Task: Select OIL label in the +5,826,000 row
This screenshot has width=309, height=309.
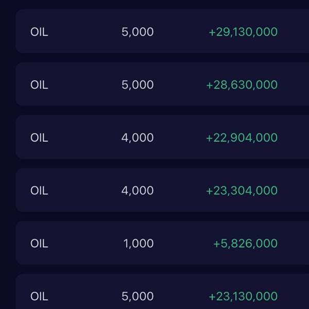Action: pyautogui.click(x=39, y=244)
